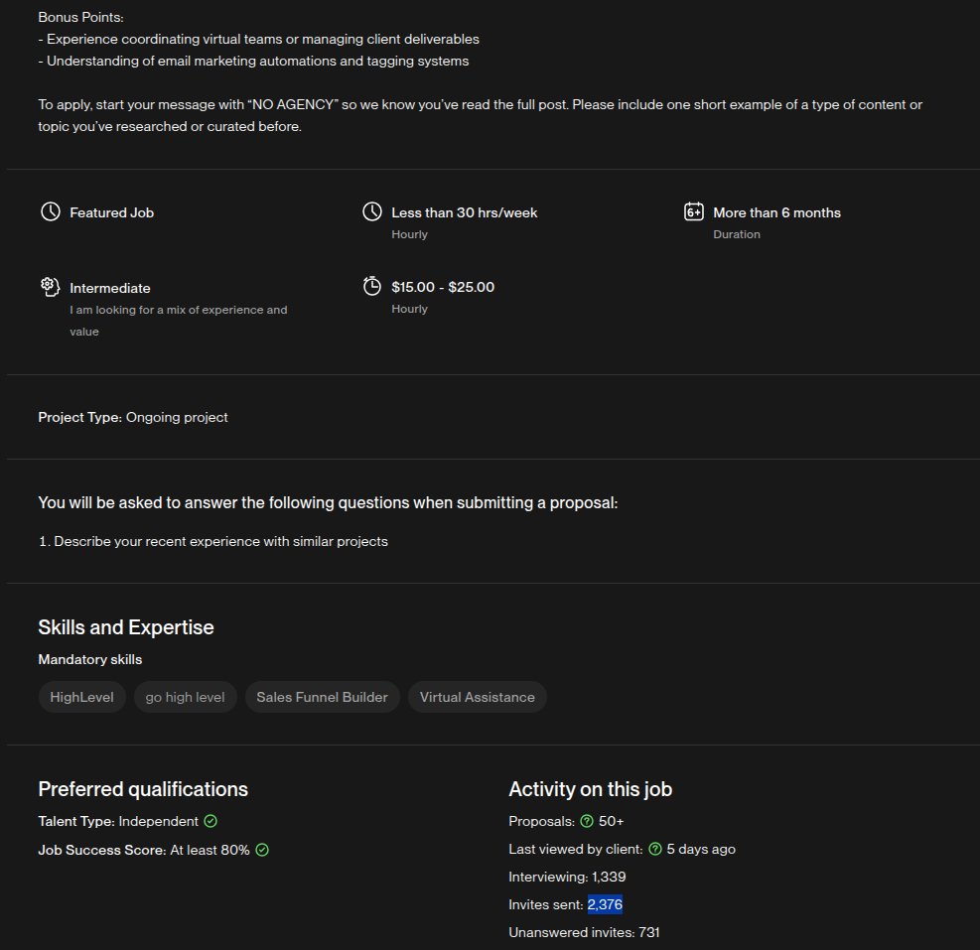Click the Less than 30 hrs/week text

click(x=464, y=212)
